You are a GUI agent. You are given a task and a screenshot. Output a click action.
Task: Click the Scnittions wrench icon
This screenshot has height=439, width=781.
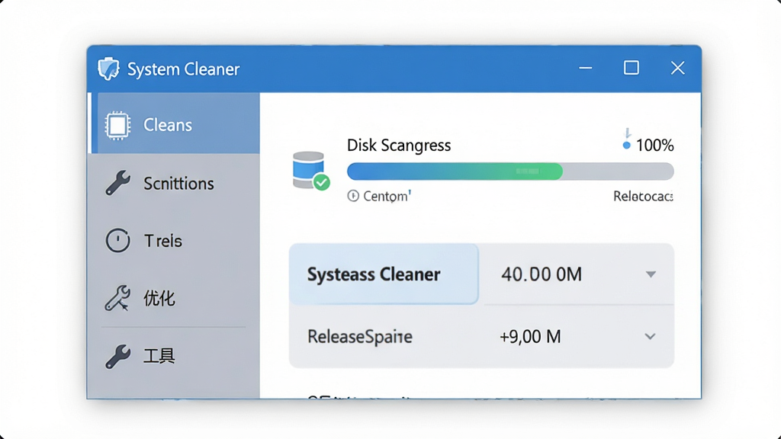pyautogui.click(x=117, y=183)
